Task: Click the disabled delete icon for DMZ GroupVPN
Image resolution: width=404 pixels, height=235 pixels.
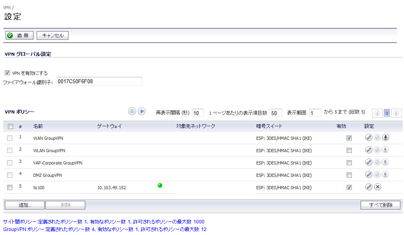Action: [x=377, y=174]
